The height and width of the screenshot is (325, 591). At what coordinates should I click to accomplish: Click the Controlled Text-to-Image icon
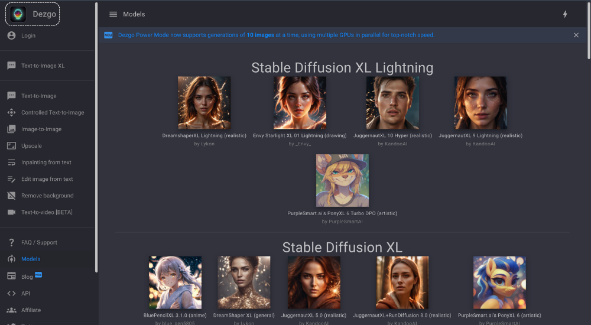point(12,112)
